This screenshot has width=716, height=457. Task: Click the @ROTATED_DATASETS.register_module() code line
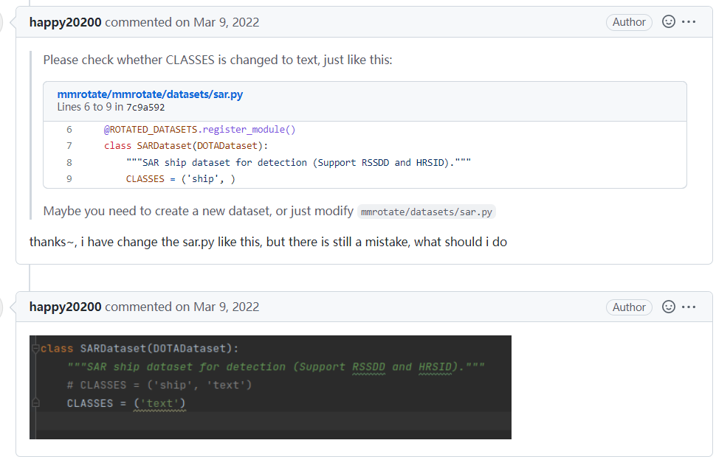click(199, 130)
